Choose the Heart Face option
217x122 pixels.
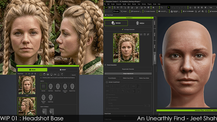point(51,97)
